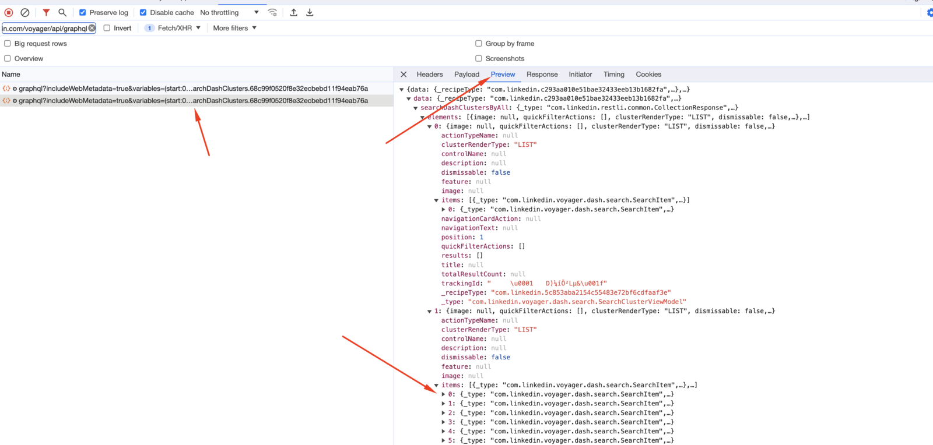Switch to Headers tab
Viewport: 933px width, 445px height.
(x=430, y=75)
